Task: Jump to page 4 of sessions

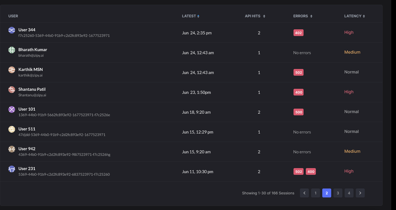Action: click(349, 193)
